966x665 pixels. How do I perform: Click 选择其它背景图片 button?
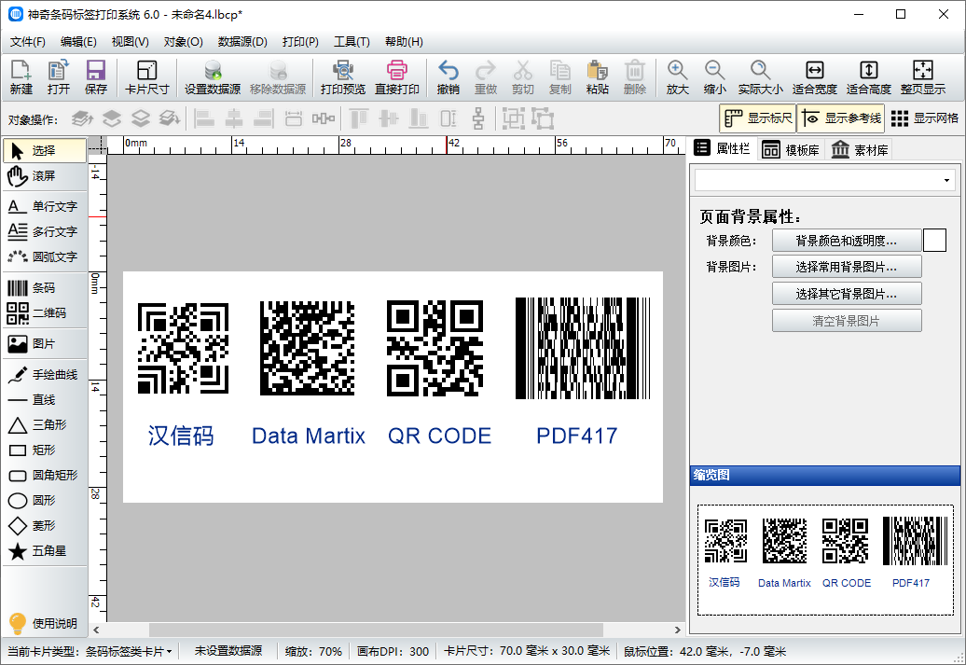click(x=847, y=294)
